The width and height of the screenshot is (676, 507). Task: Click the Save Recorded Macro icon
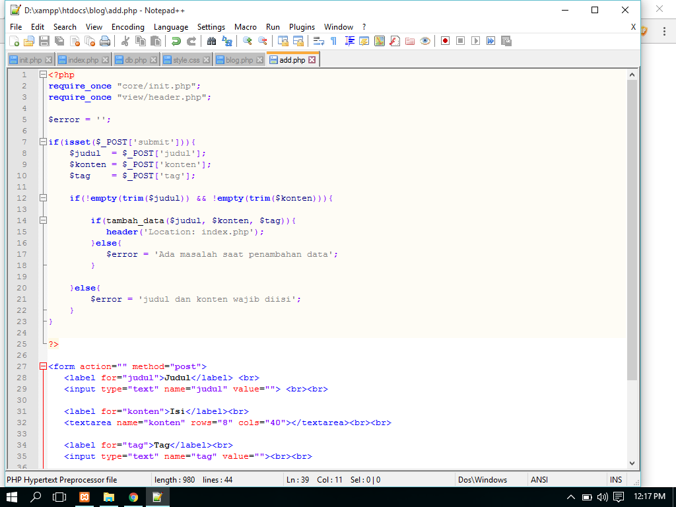(506, 41)
